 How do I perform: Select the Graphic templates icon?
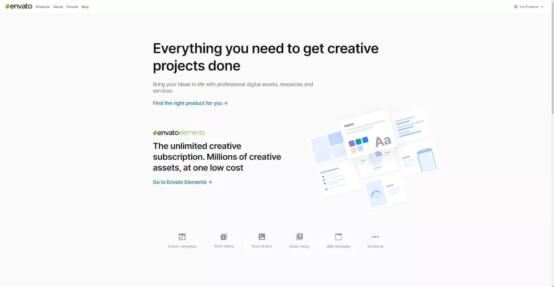click(182, 237)
